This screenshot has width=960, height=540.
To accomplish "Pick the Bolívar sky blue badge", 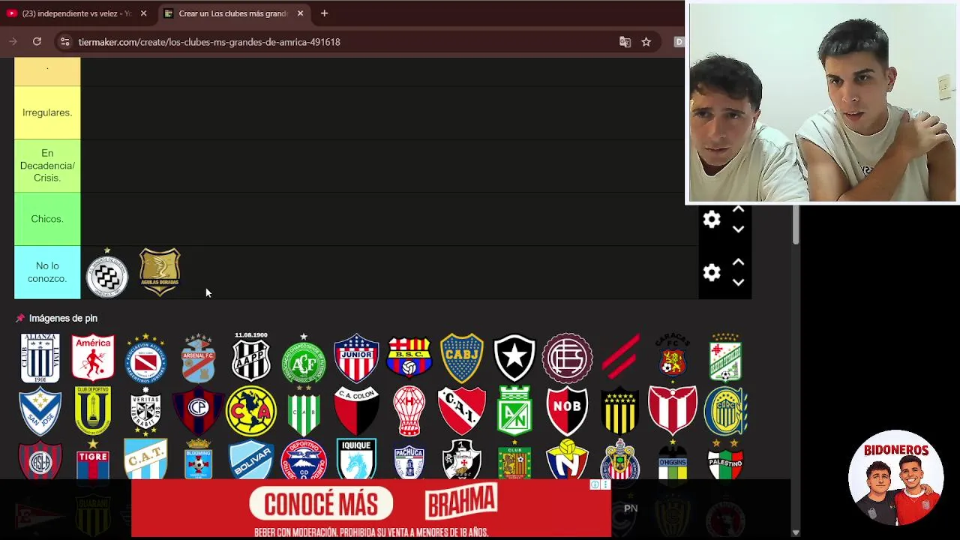I will (x=251, y=459).
